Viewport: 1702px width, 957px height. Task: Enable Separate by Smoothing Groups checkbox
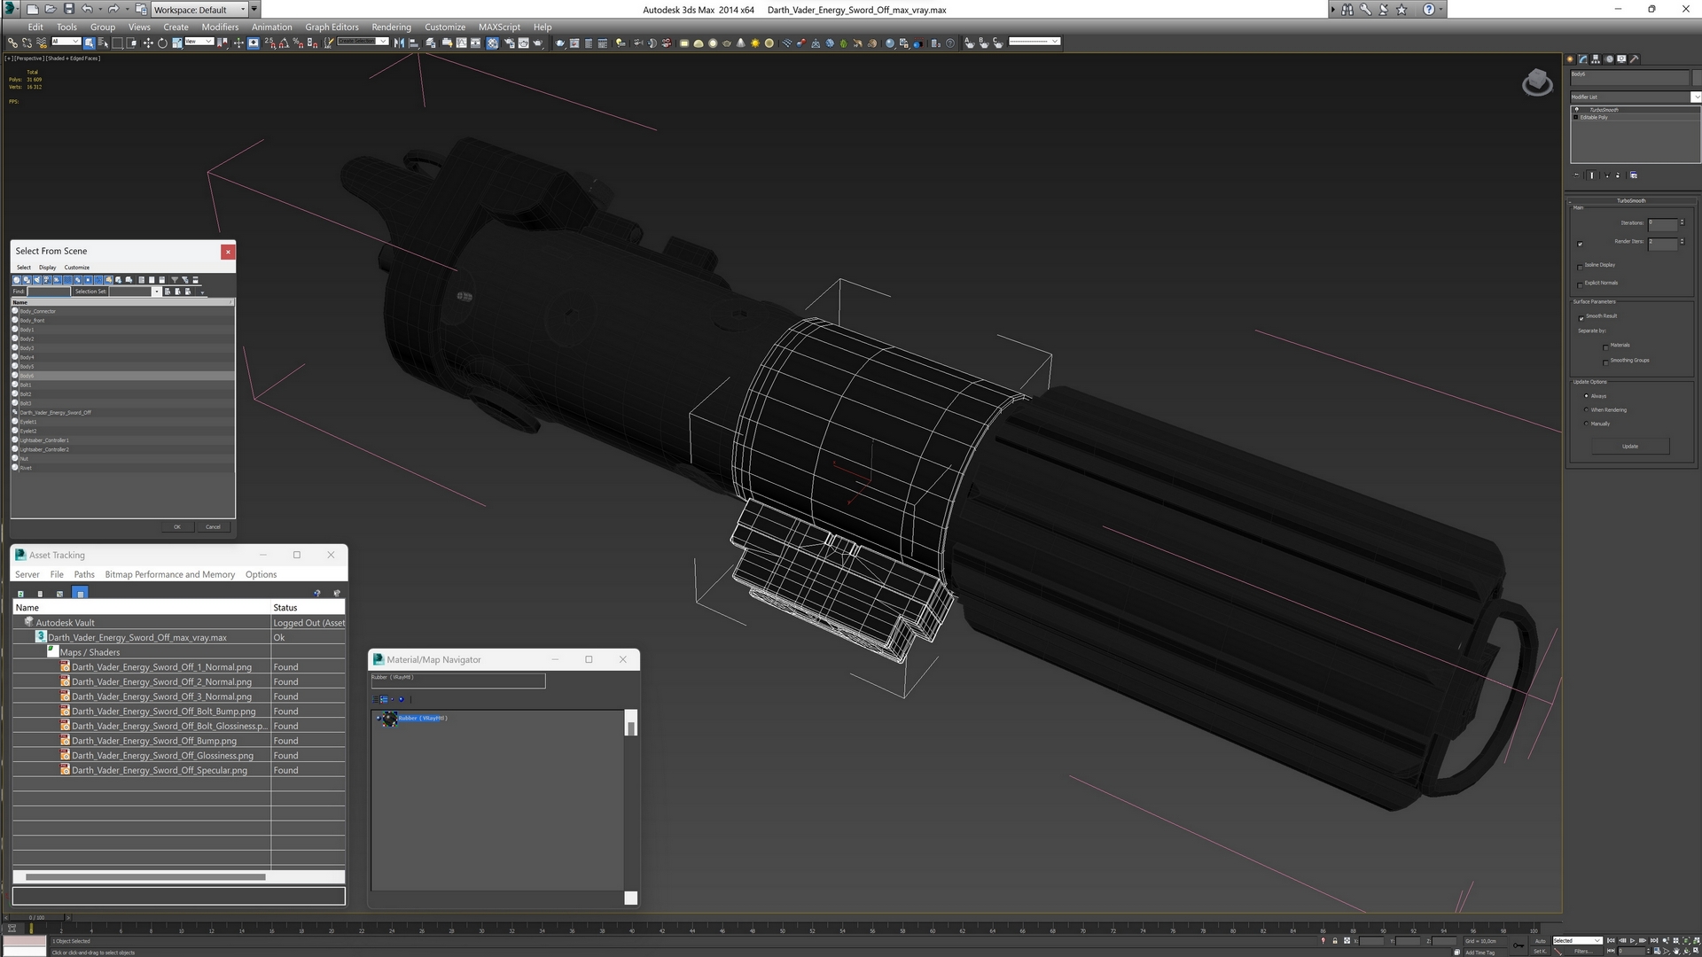[1605, 362]
